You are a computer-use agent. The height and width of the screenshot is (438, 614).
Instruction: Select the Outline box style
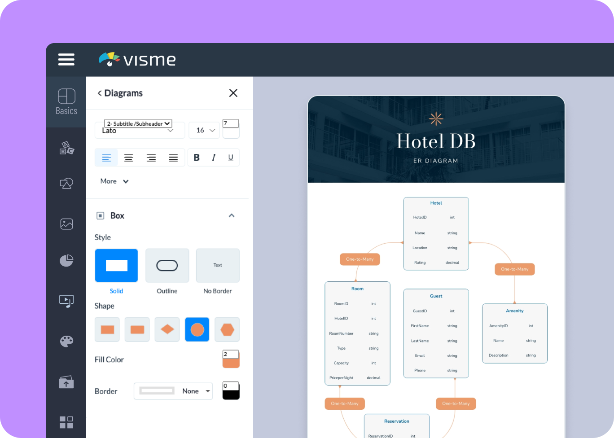point(167,266)
